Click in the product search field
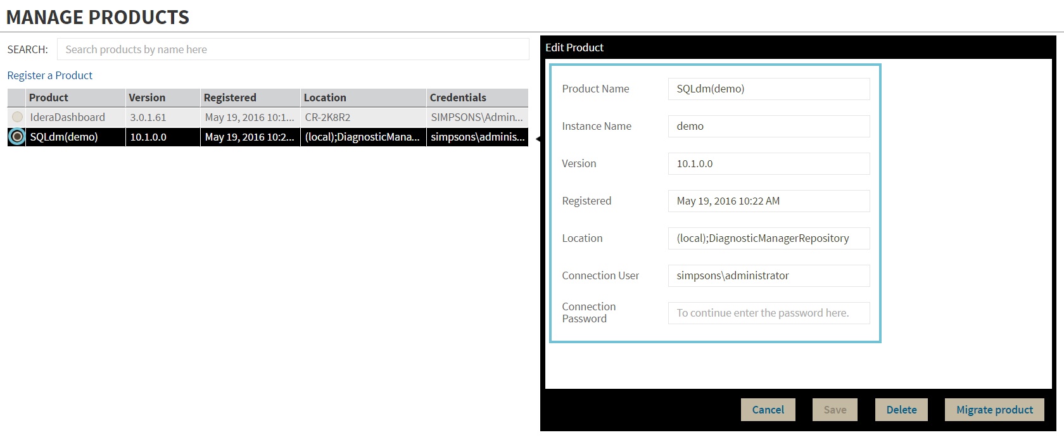 point(293,49)
